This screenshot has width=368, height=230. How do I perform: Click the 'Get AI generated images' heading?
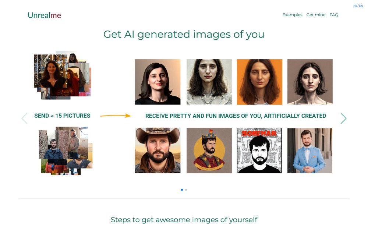(x=184, y=34)
